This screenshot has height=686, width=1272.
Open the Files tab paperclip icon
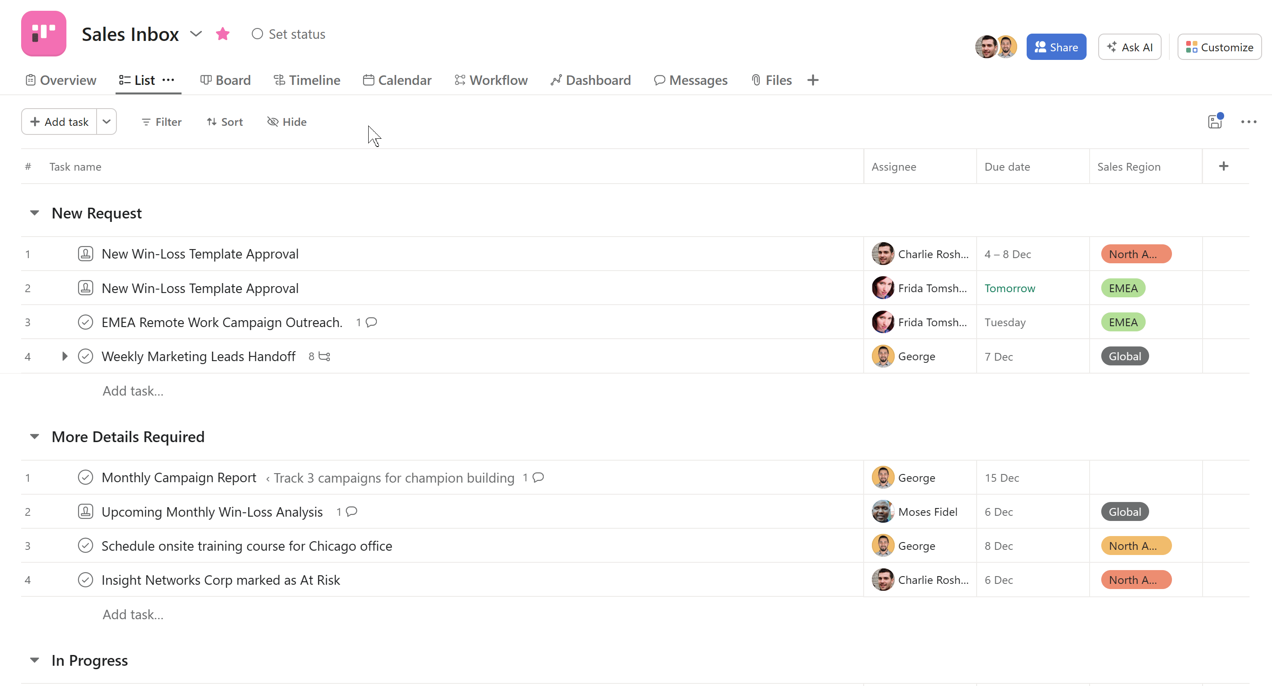(x=755, y=80)
